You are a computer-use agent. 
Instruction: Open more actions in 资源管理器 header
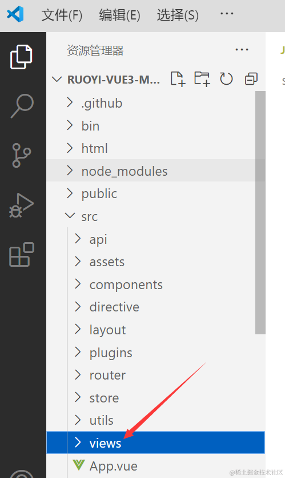pyautogui.click(x=242, y=50)
